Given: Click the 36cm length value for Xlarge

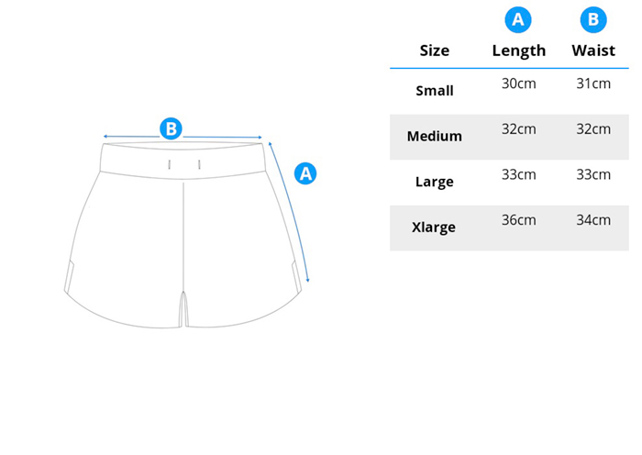Looking at the screenshot, I should tap(519, 220).
